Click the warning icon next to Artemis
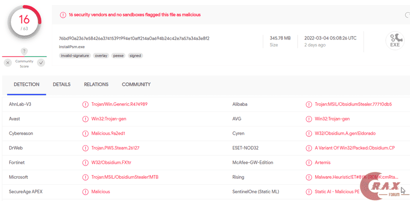410x201 pixels. point(309,162)
